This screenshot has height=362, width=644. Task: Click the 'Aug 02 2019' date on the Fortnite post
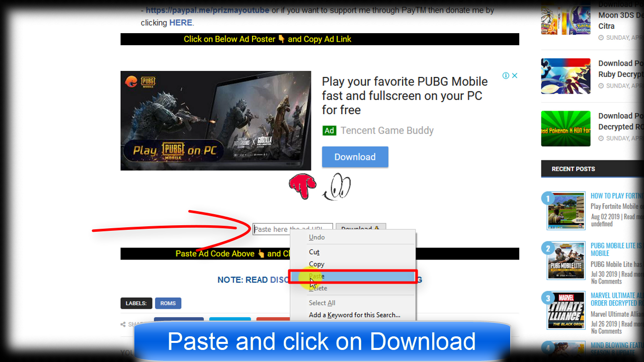(x=605, y=217)
